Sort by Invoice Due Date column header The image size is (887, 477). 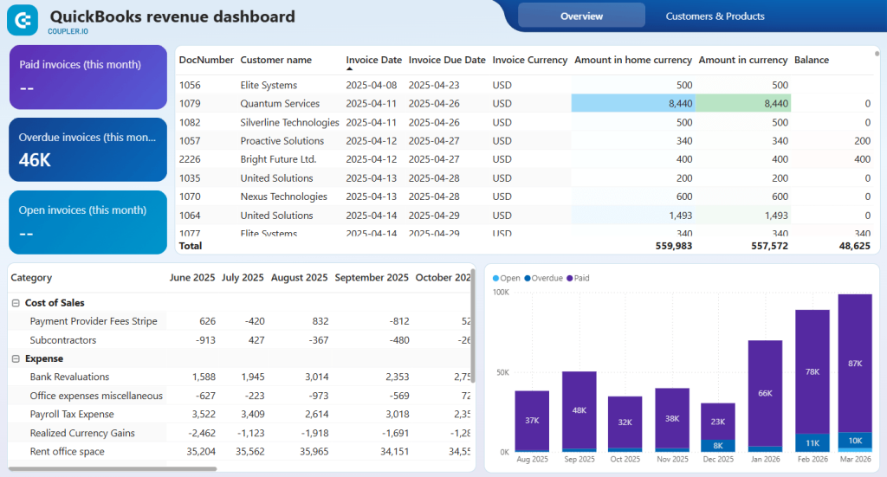tap(447, 60)
